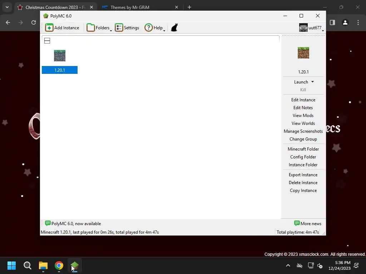This screenshot has width=366, height=274.
Task: Open Manage Screenshots
Action: click(303, 131)
